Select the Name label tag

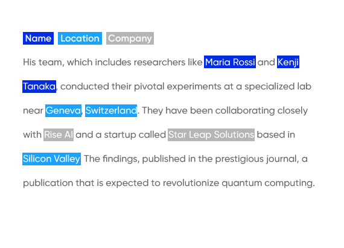tap(38, 39)
